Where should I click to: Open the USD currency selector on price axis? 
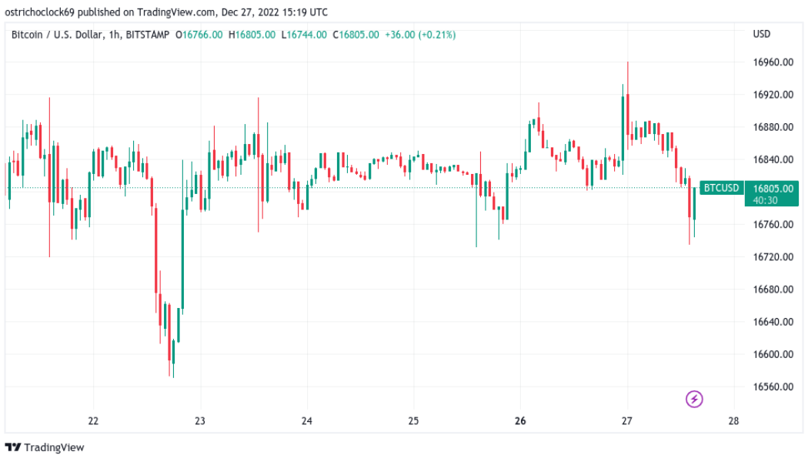[x=761, y=34]
